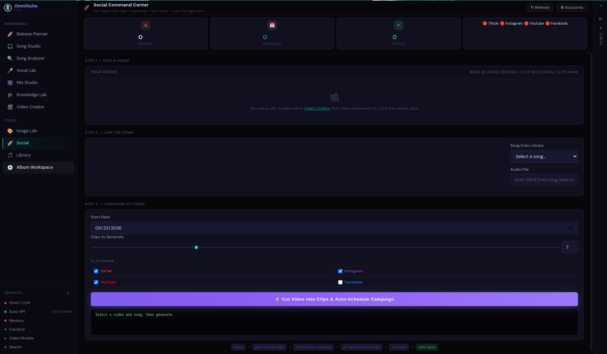Open the Library music-note icon
Viewport: 607px width, 354px height.
[10, 155]
